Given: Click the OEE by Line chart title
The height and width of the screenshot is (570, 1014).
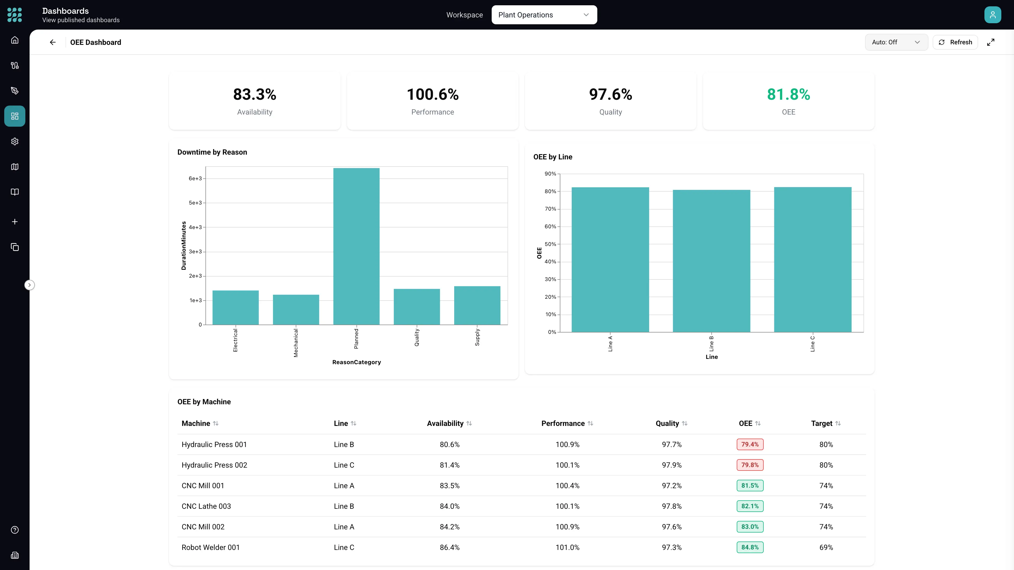Looking at the screenshot, I should pyautogui.click(x=553, y=157).
